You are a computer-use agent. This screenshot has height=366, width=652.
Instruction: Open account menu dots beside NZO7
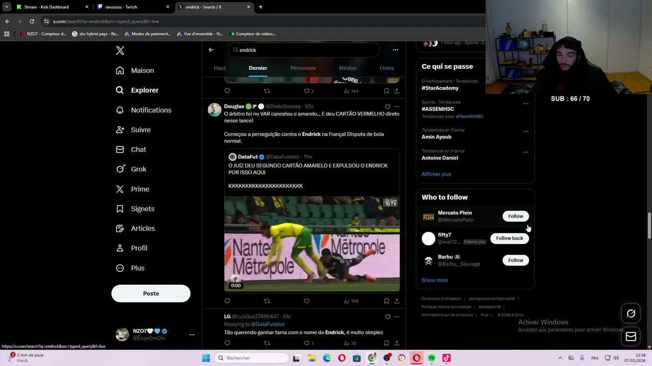click(x=192, y=334)
